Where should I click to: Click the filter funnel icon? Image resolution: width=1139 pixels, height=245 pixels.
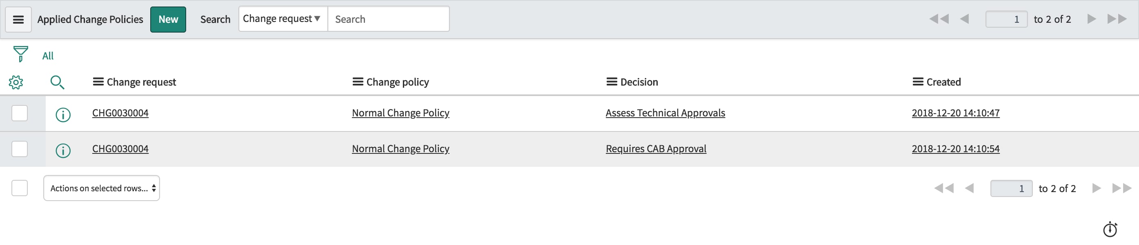tap(20, 54)
